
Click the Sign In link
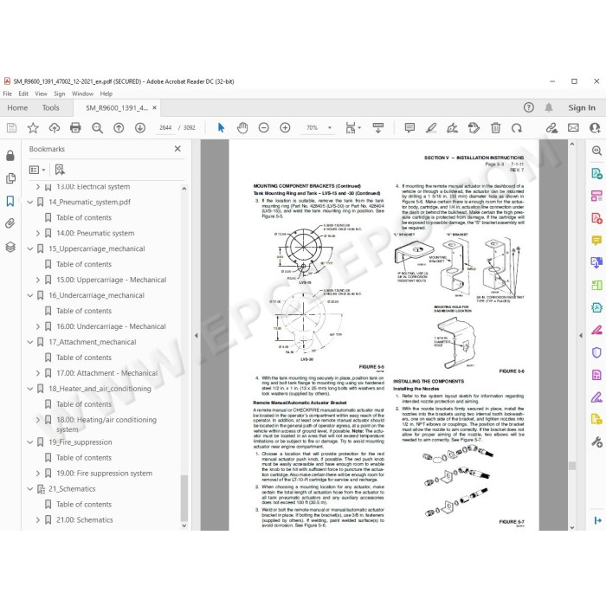pyautogui.click(x=582, y=108)
